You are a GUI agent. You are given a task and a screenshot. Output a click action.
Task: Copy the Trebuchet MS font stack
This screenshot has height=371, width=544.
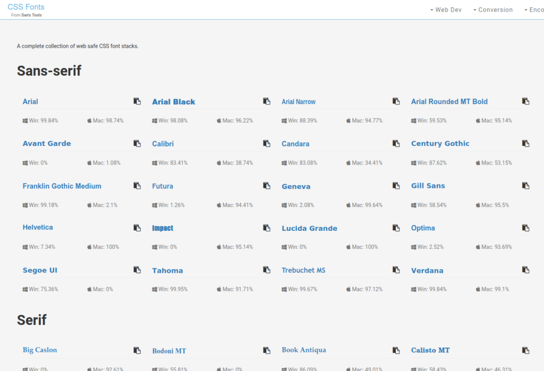pos(396,270)
